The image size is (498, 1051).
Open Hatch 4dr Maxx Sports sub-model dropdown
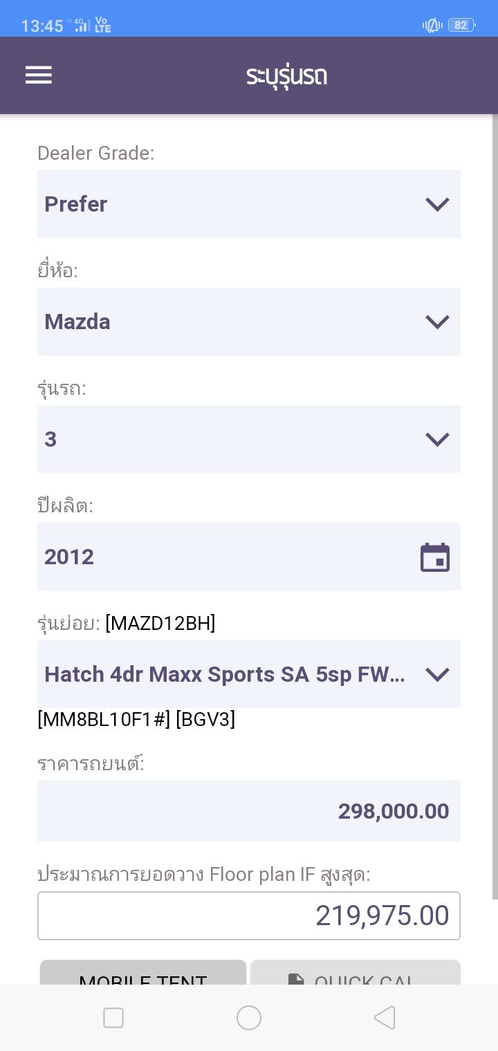tap(248, 674)
